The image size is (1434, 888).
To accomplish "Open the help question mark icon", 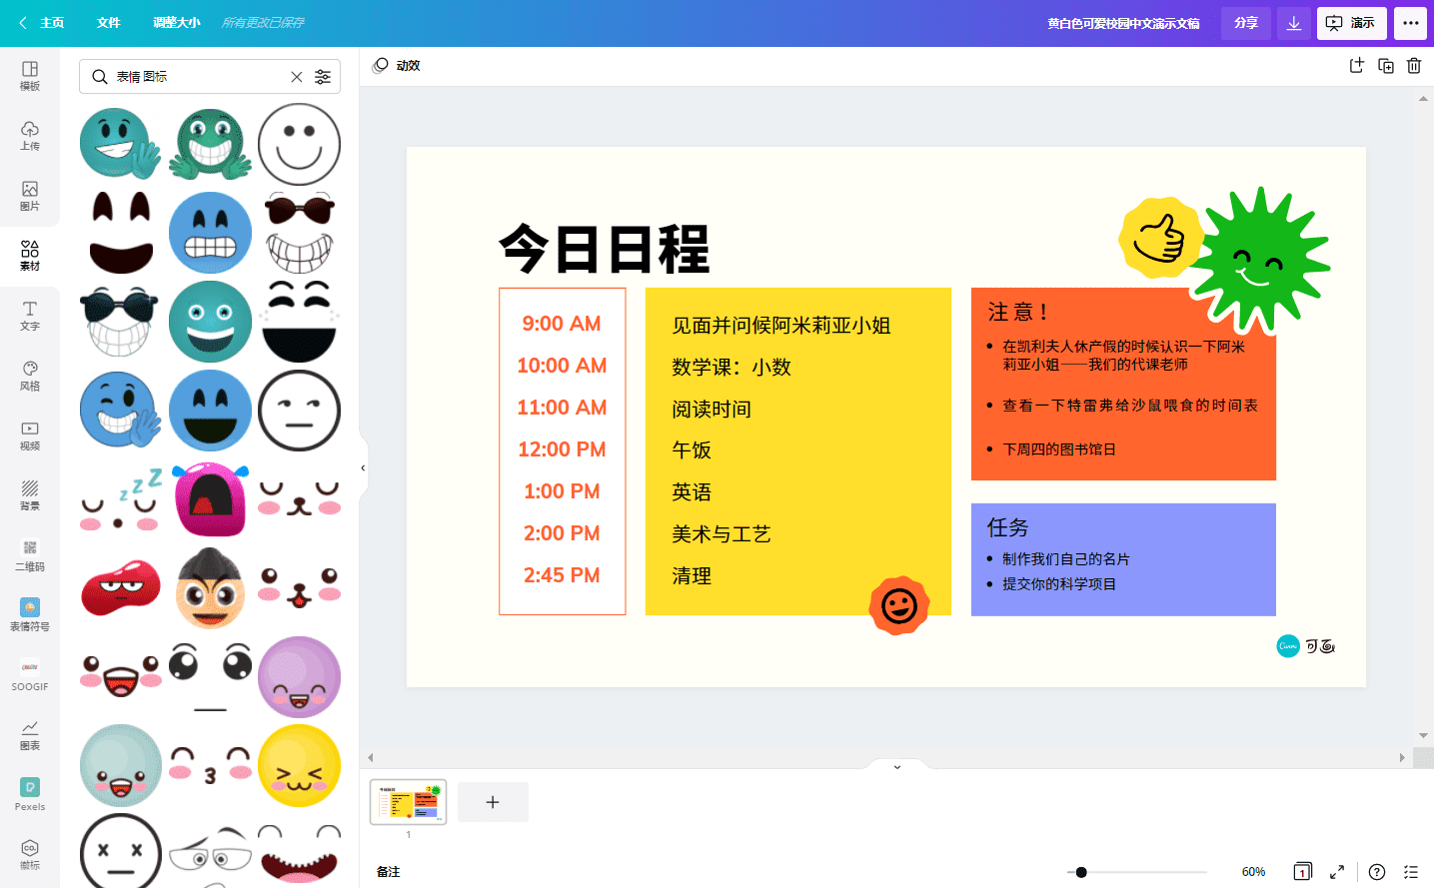I will tap(1377, 871).
